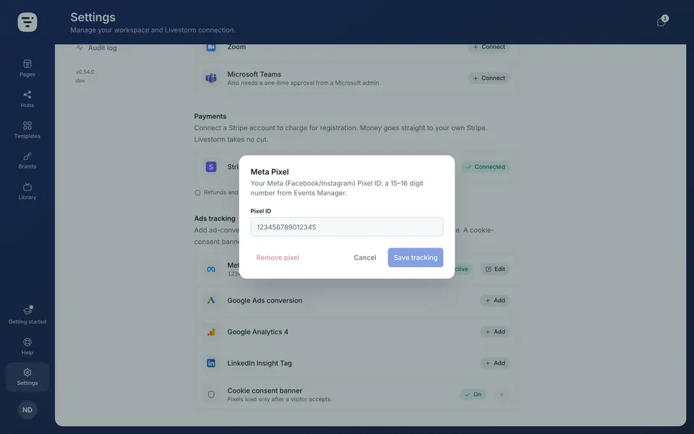Toggle the Cookie consent banner On badge

click(x=473, y=395)
